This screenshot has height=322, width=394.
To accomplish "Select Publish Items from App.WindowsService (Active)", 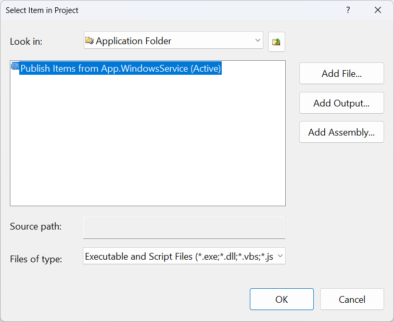I will [x=120, y=69].
